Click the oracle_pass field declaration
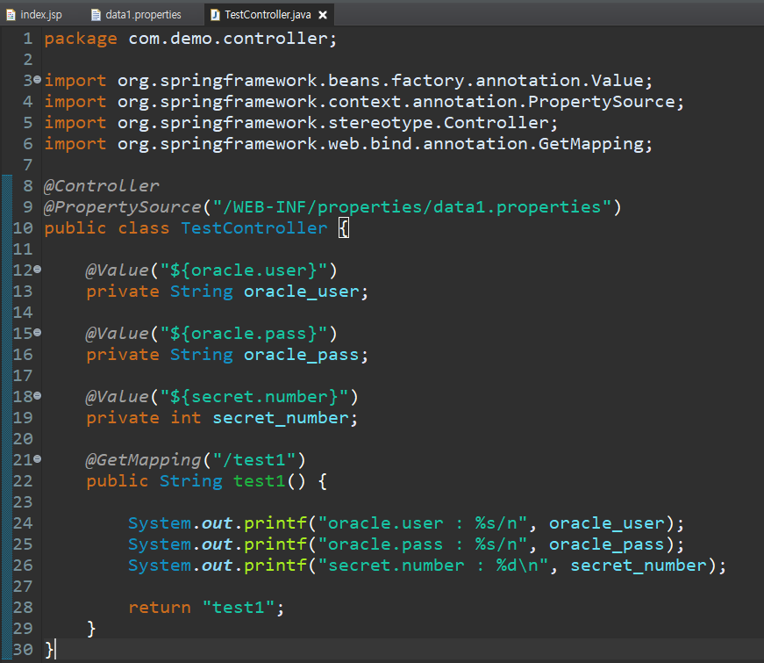This screenshot has height=663, width=764. [x=301, y=355]
